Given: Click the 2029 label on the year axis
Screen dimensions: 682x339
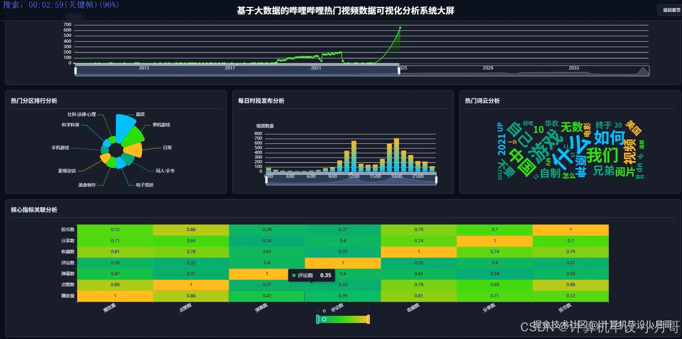Looking at the screenshot, I should click(488, 68).
